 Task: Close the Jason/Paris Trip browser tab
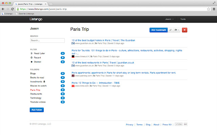pyautogui.click(x=45, y=4)
